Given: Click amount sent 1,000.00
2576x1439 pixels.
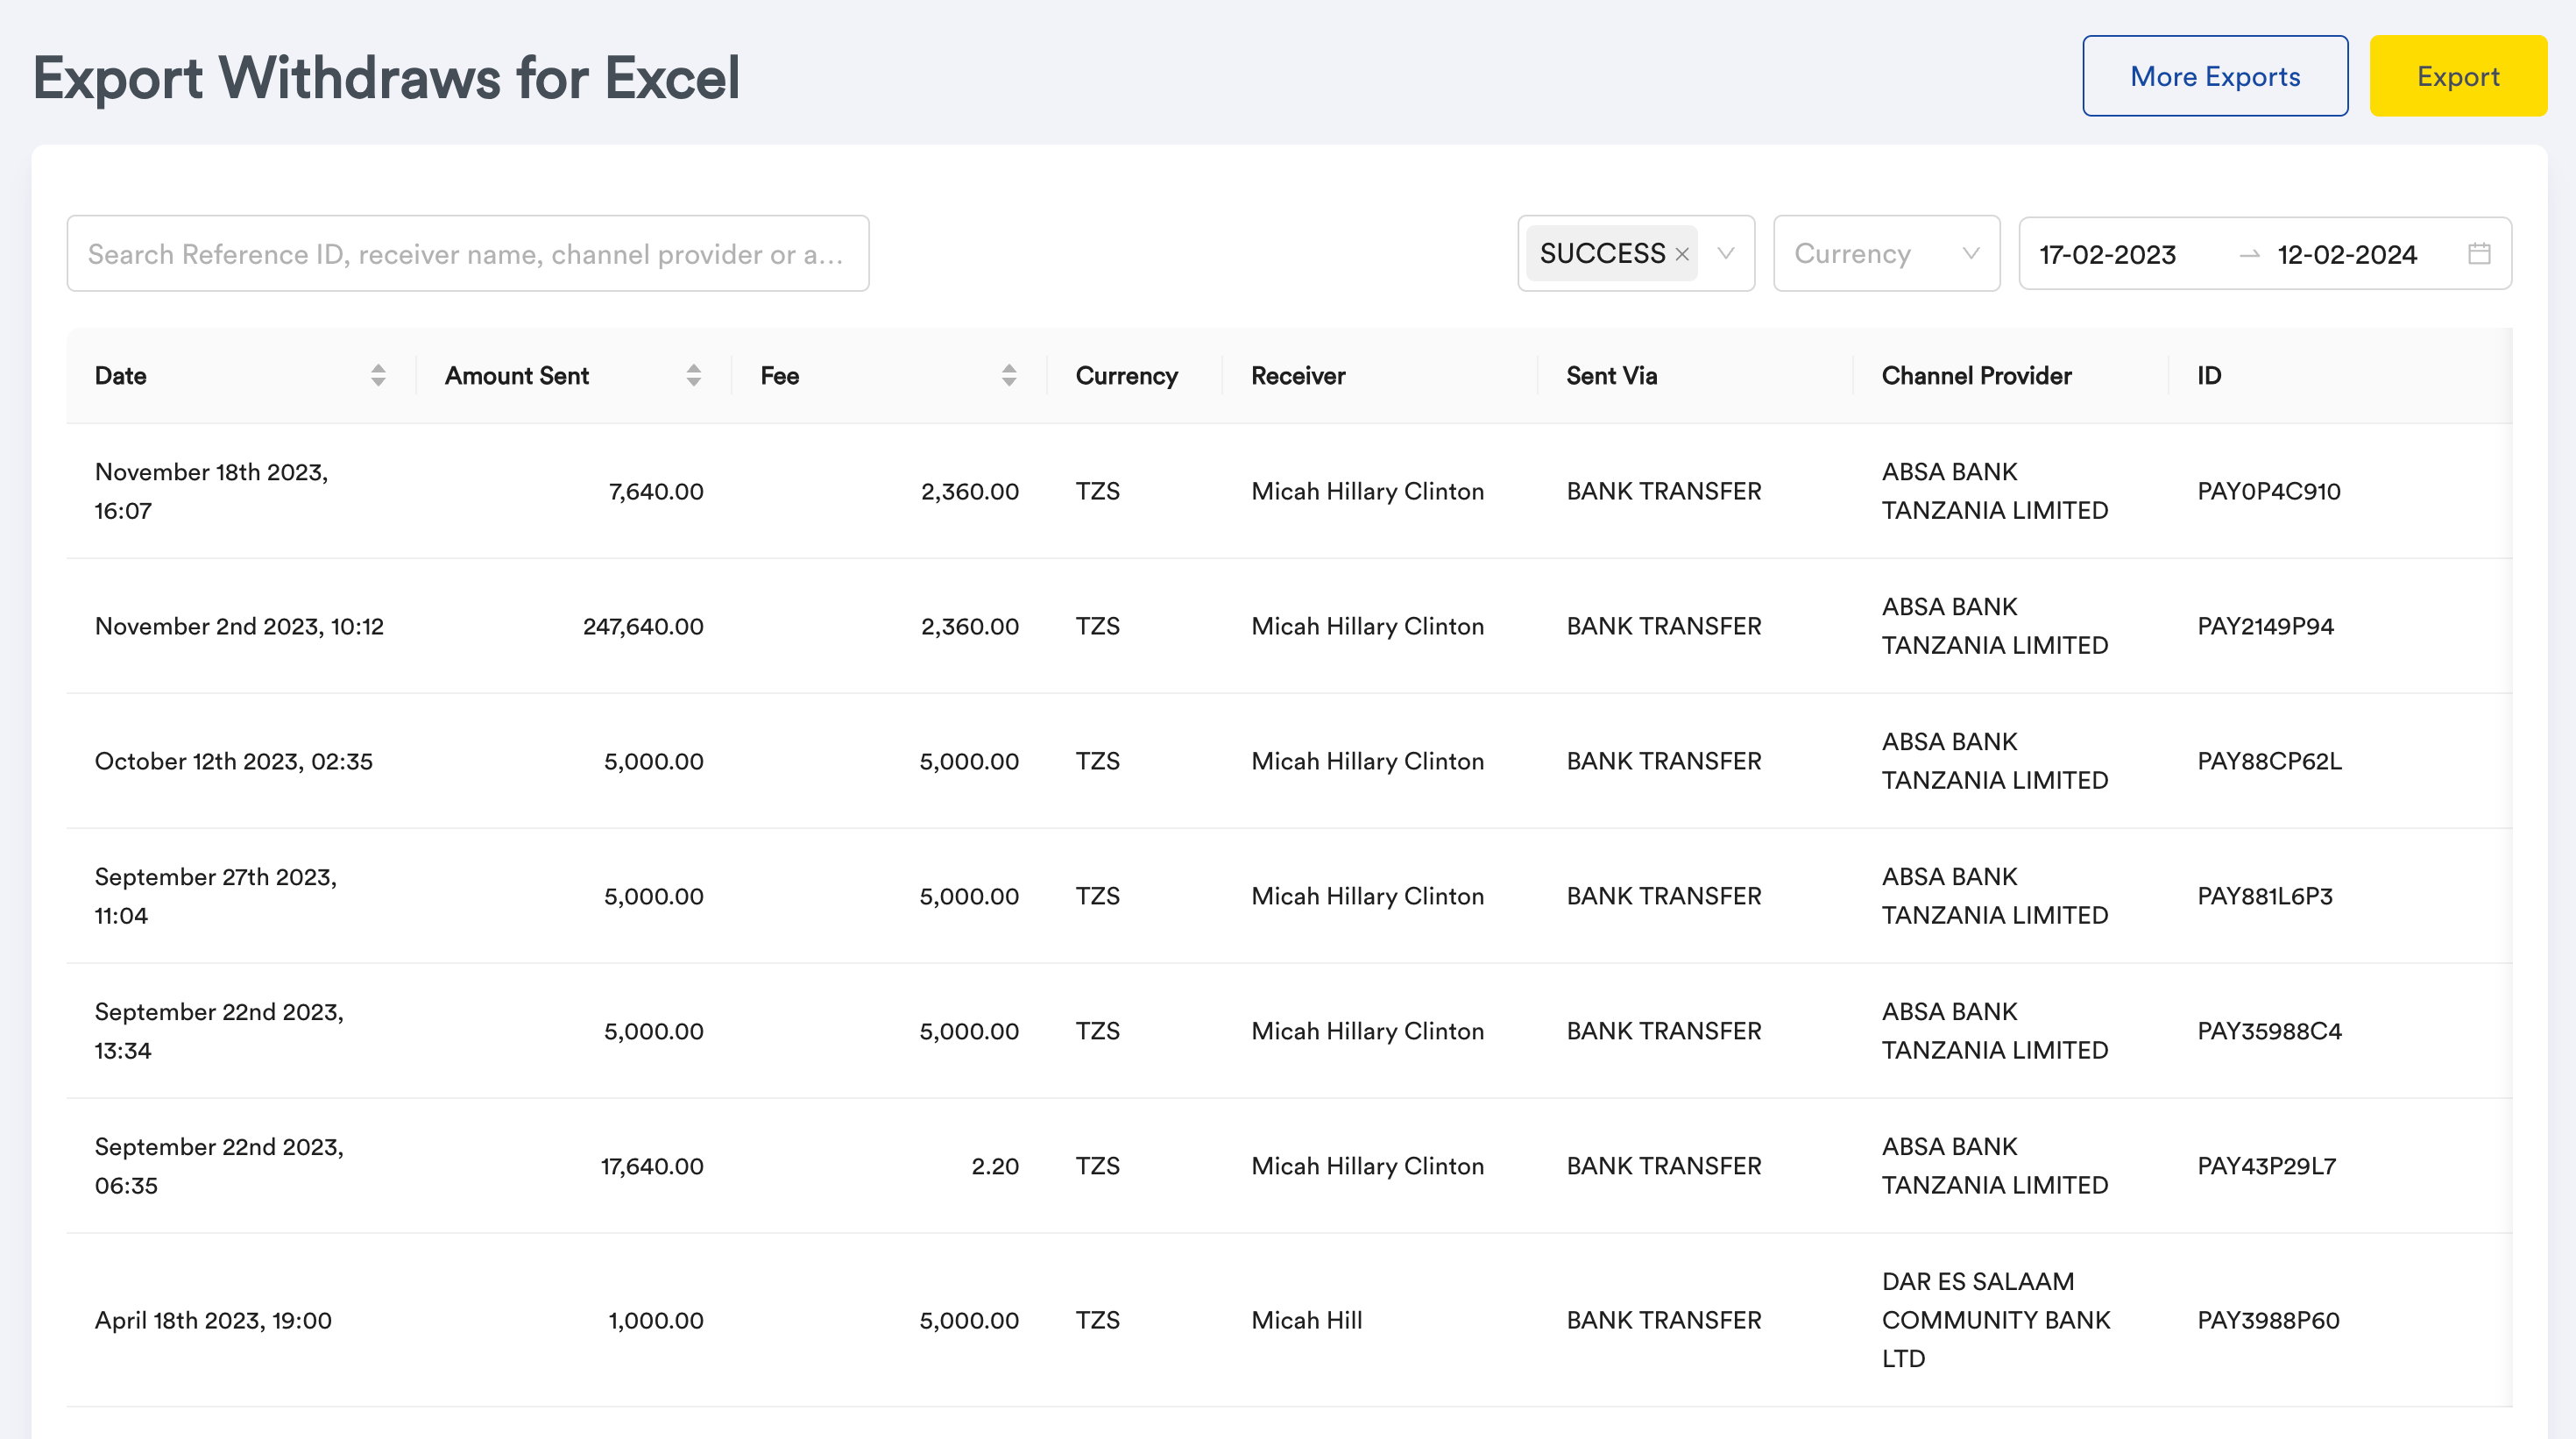Looking at the screenshot, I should 656,1321.
